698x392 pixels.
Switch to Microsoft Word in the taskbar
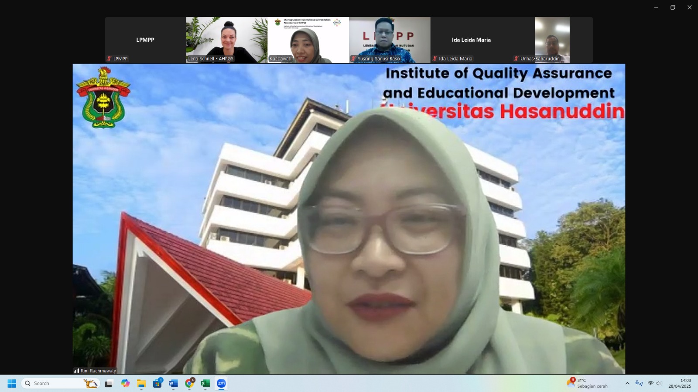click(x=173, y=383)
